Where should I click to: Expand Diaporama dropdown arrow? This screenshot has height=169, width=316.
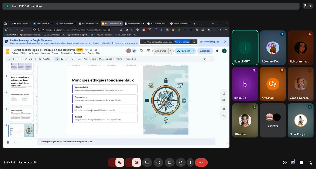171,51
